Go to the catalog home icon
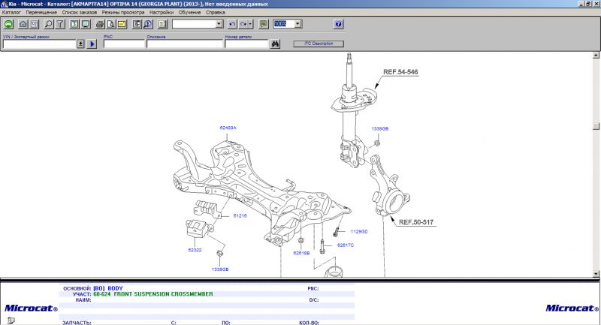 click(23, 24)
